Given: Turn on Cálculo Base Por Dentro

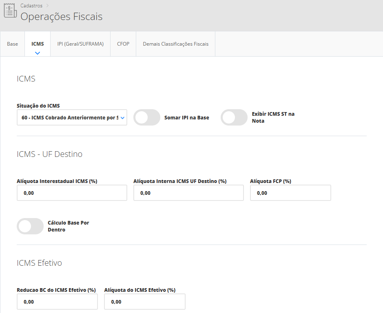Looking at the screenshot, I should [30, 226].
